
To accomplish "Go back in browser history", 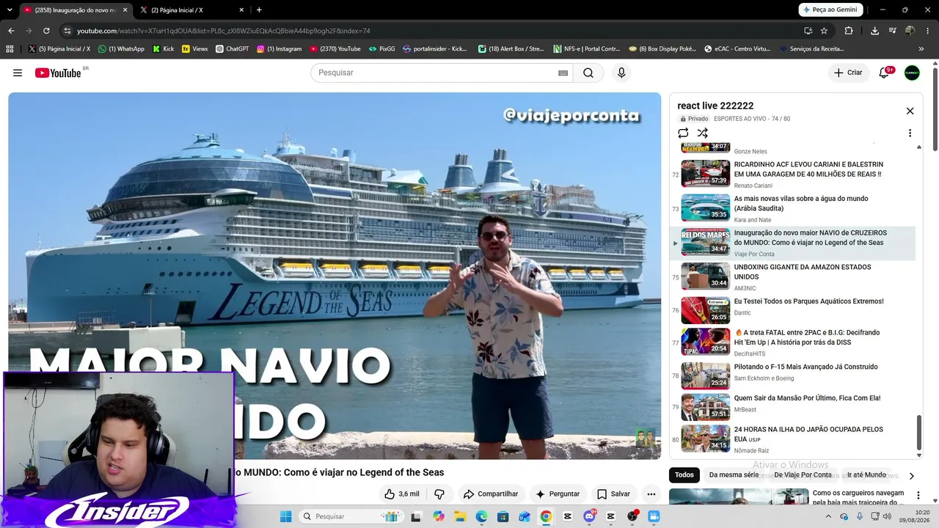I will click(x=11, y=31).
